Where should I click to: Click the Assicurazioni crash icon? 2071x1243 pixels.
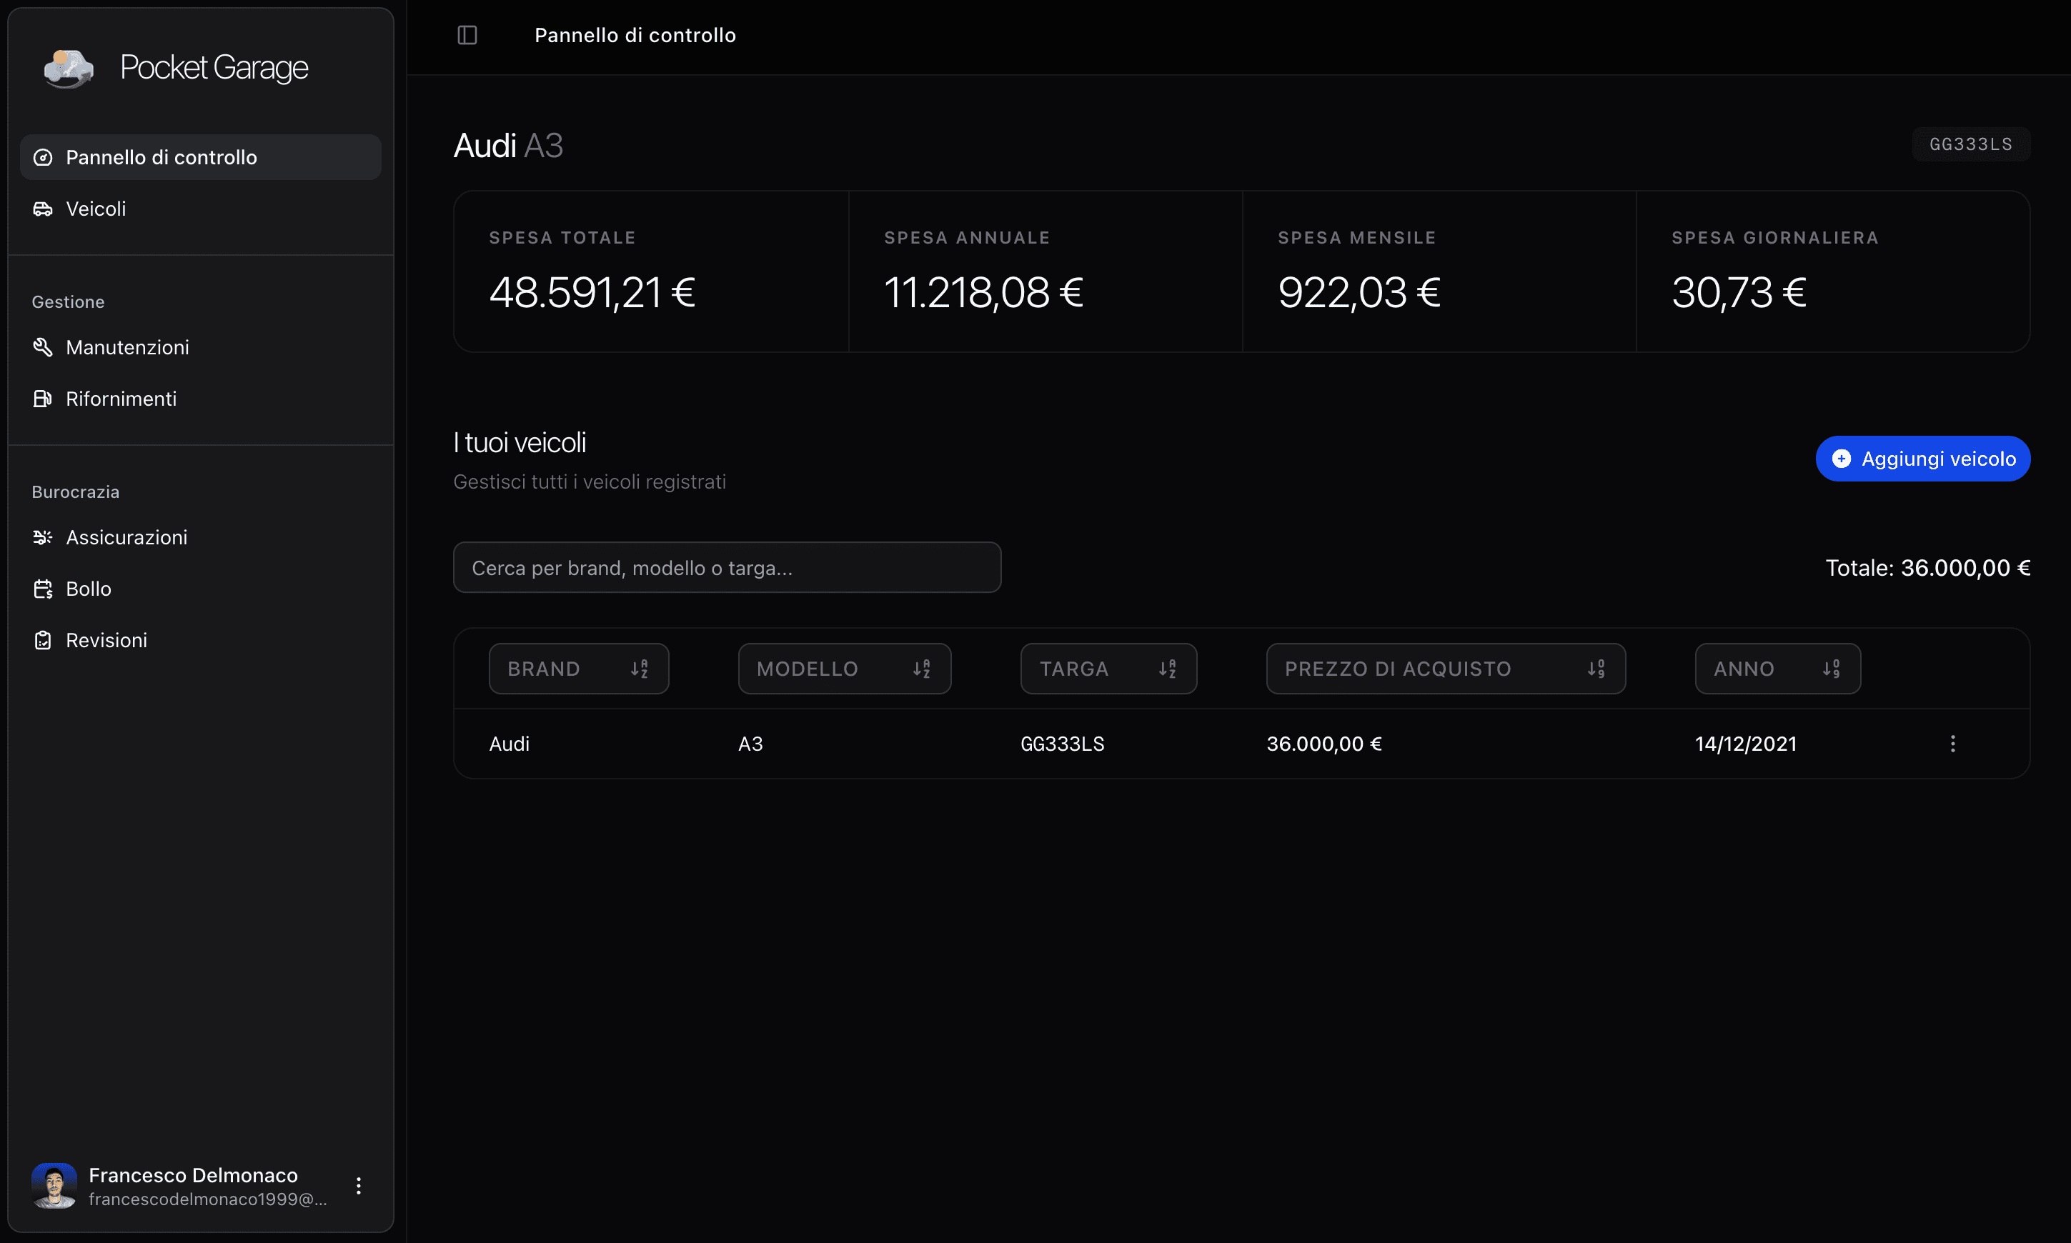pos(43,537)
